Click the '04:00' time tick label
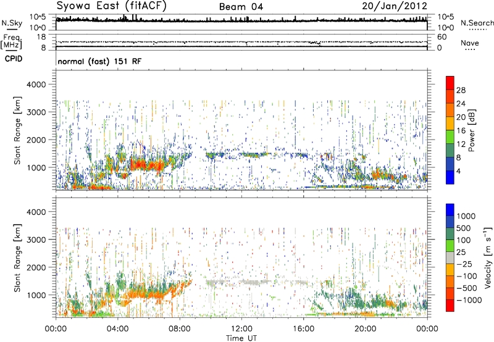494x342 pixels. point(117,329)
